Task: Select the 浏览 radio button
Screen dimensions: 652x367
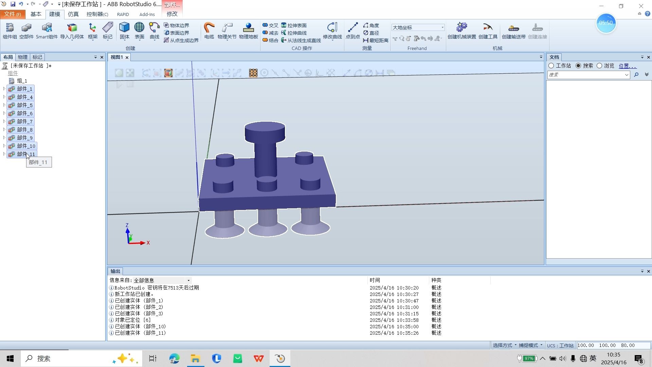Action: click(599, 66)
